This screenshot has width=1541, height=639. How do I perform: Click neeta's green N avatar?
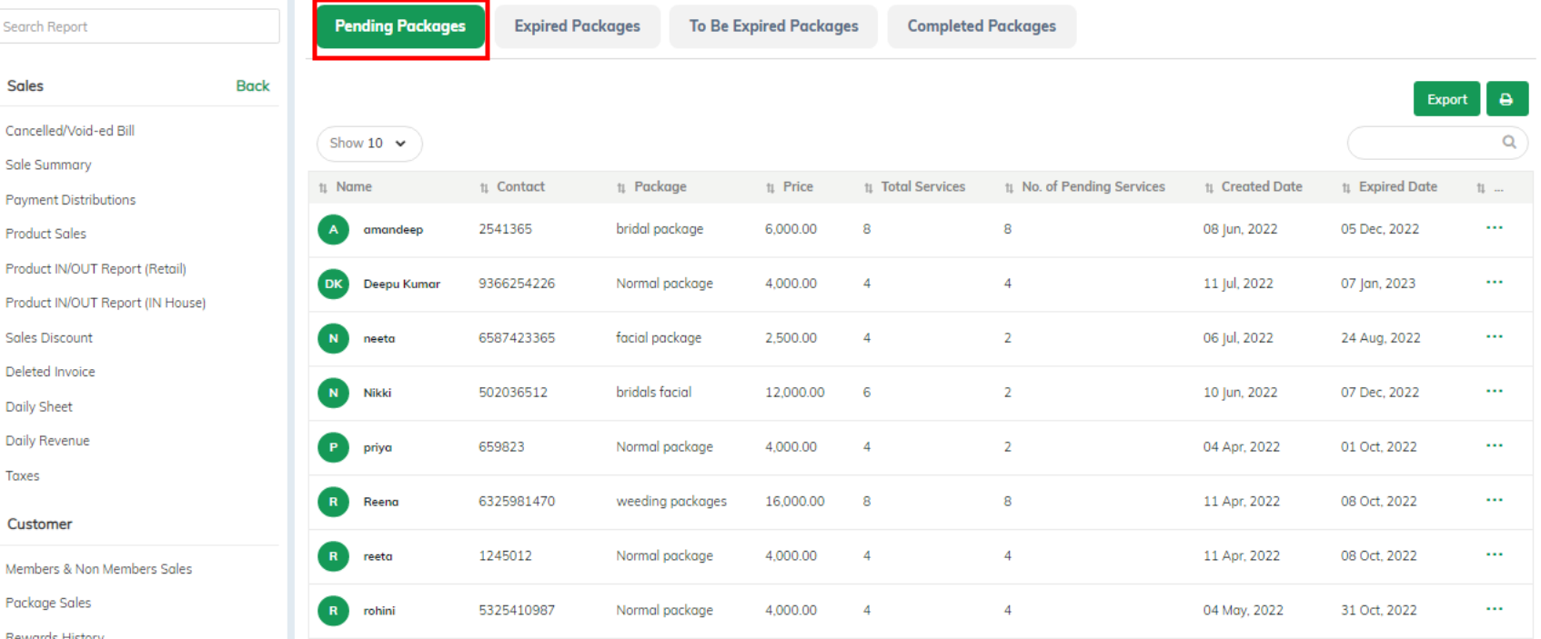[333, 338]
